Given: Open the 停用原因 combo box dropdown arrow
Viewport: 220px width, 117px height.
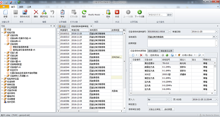Looking at the screenshot, I should coord(217,37).
